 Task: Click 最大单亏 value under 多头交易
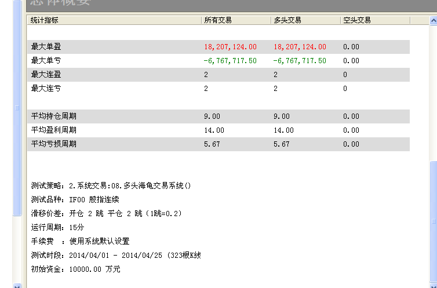click(300, 61)
